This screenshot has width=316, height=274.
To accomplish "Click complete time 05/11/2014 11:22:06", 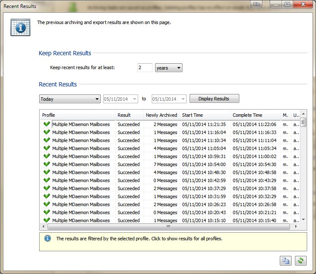I will 254,124.
